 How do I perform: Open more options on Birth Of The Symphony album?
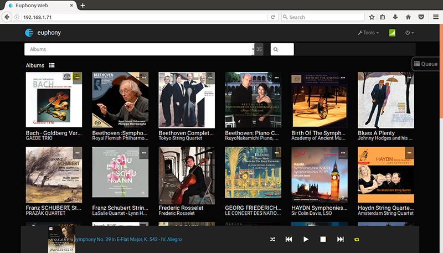tap(343, 78)
